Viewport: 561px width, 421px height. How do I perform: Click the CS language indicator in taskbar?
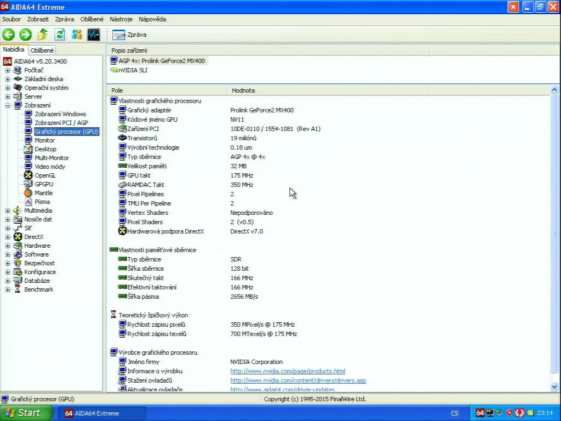(x=454, y=413)
